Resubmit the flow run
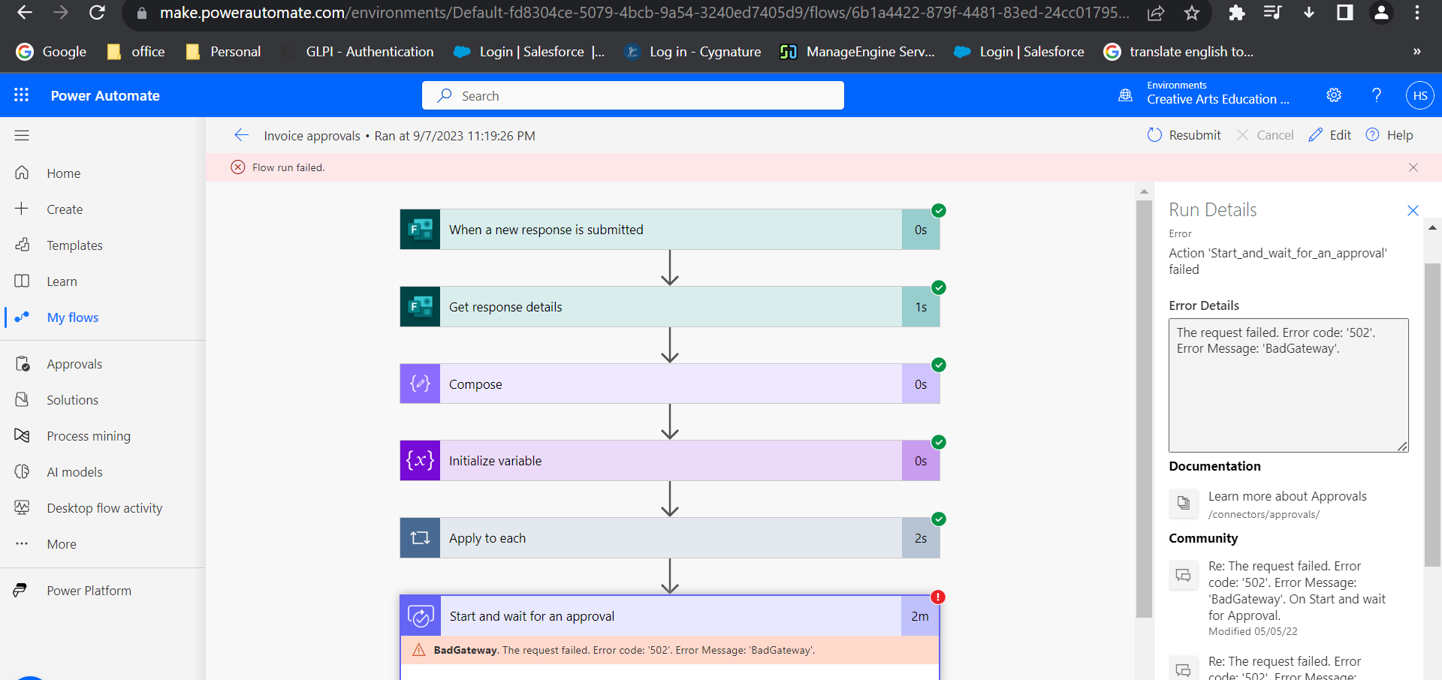 coord(1184,135)
